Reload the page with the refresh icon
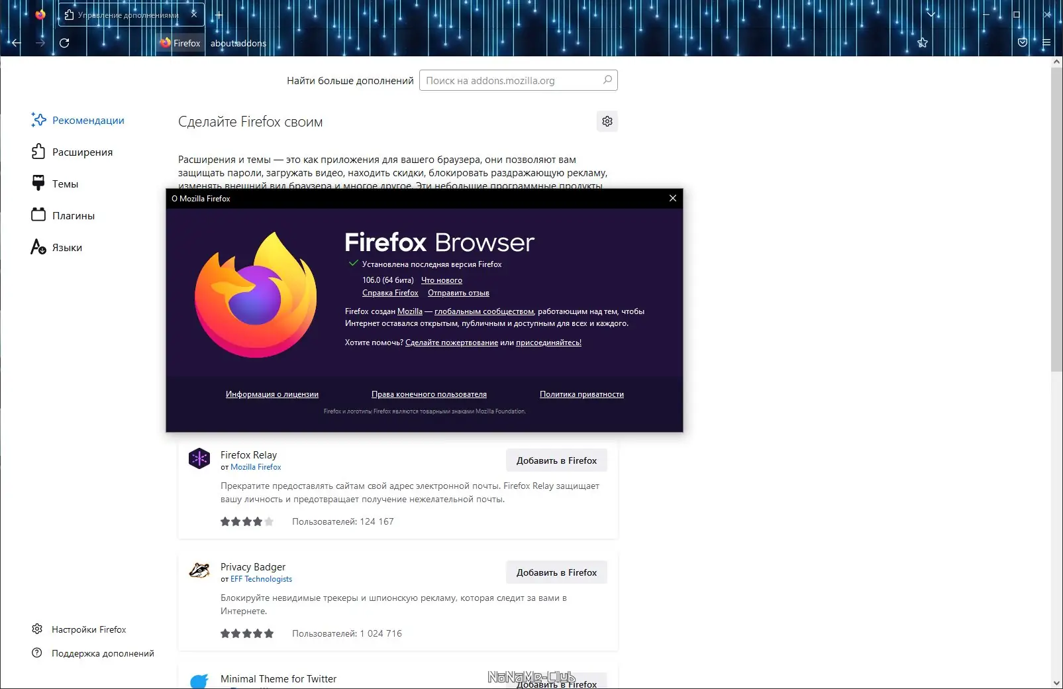Viewport: 1063px width, 689px height. click(x=64, y=43)
